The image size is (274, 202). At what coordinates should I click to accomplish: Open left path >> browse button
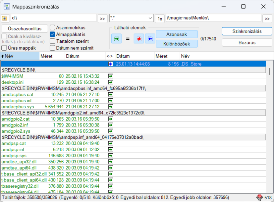point(102,19)
